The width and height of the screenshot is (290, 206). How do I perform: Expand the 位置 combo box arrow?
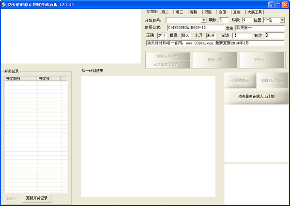(x=282, y=20)
